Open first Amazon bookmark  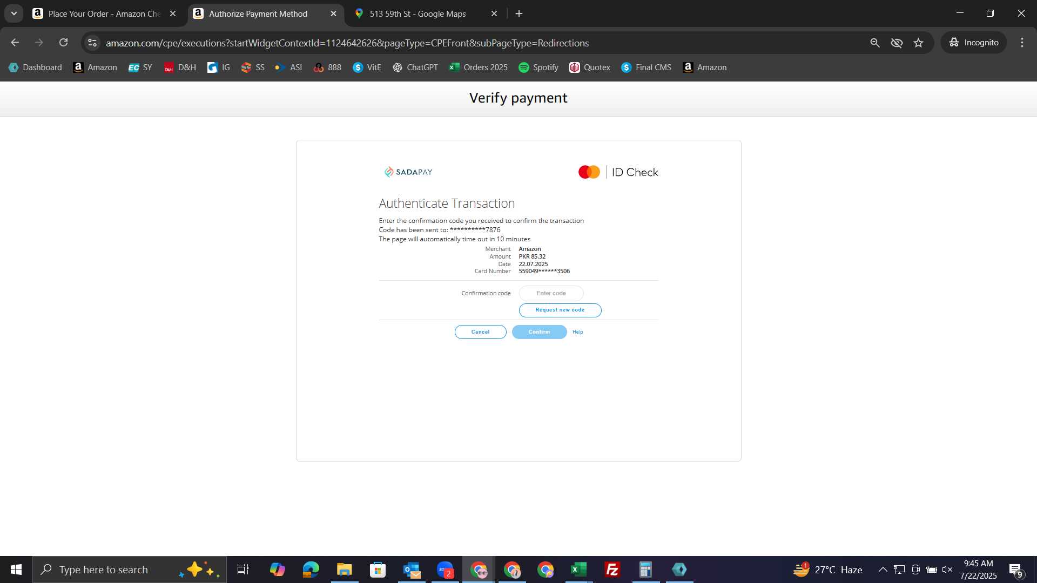pyautogui.click(x=95, y=67)
